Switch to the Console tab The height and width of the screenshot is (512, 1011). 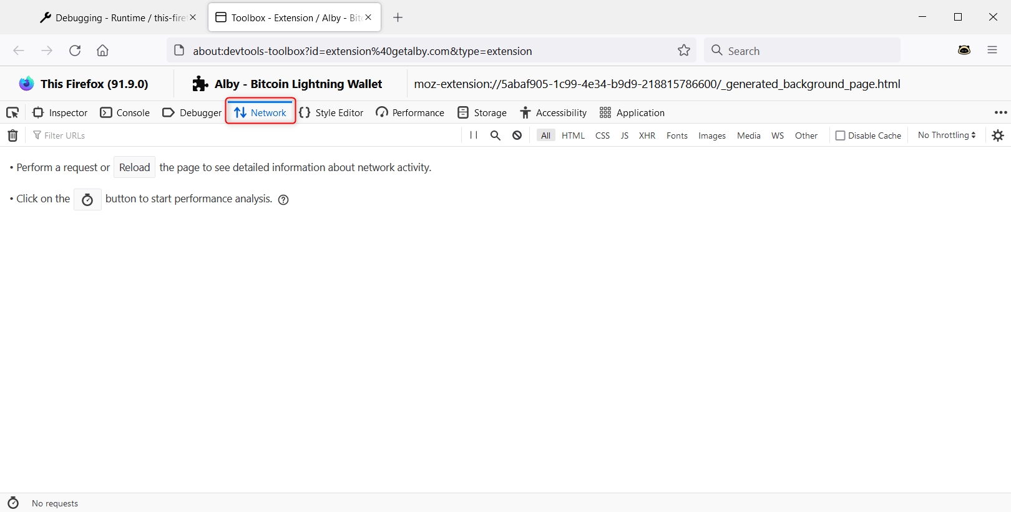[125, 113]
